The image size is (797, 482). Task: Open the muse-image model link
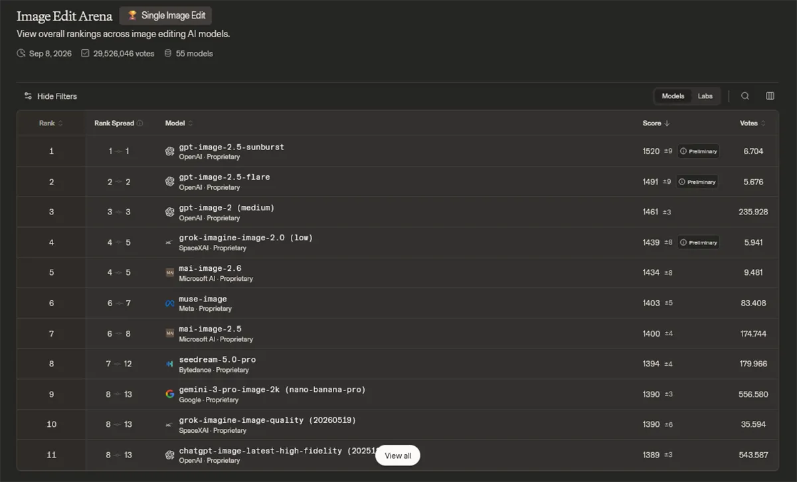(x=203, y=299)
